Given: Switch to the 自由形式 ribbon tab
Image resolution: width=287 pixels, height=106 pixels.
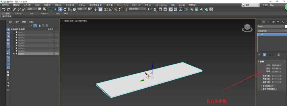Looking at the screenshot, I should coord(18,13).
